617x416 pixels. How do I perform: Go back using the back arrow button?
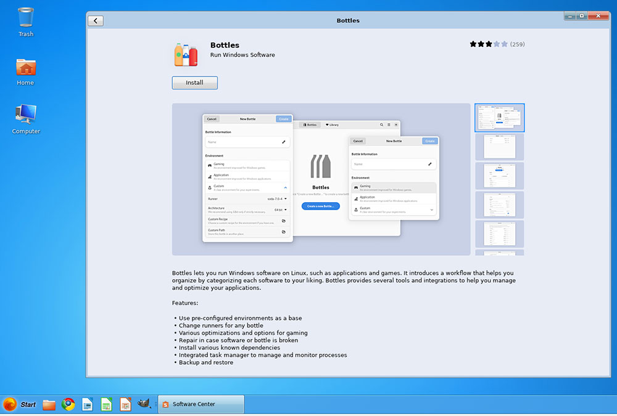[x=95, y=20]
